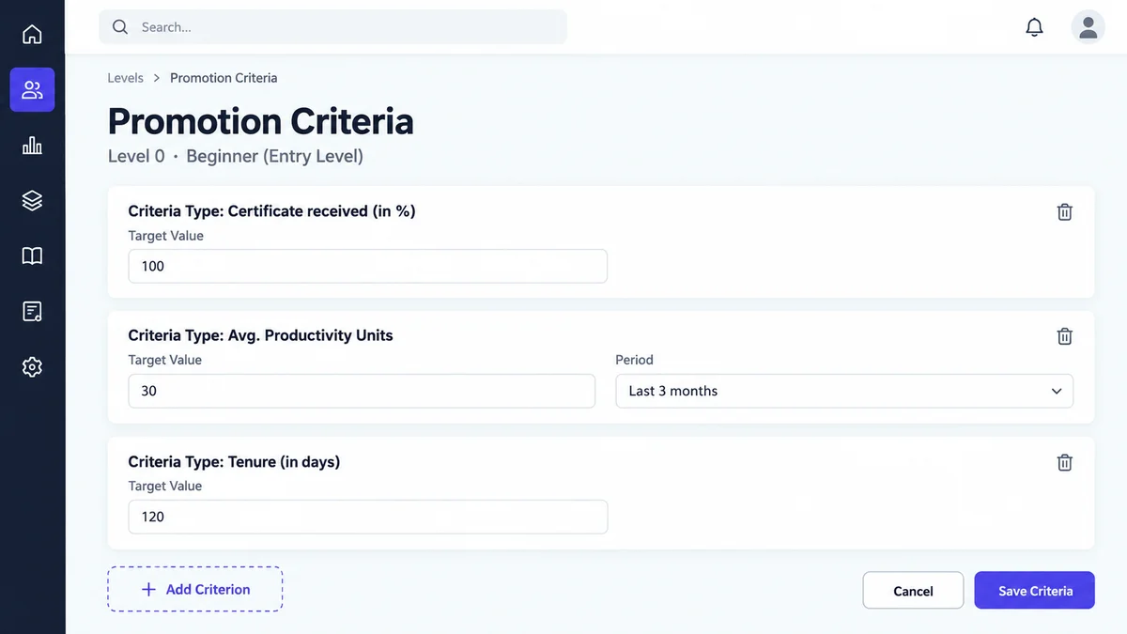This screenshot has width=1127, height=634.
Task: Click 'Criteria Type: Tenure (in days)' heading
Action: click(x=235, y=461)
